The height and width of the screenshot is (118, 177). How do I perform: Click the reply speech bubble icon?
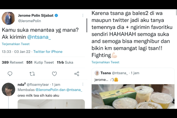(x=10, y=74)
